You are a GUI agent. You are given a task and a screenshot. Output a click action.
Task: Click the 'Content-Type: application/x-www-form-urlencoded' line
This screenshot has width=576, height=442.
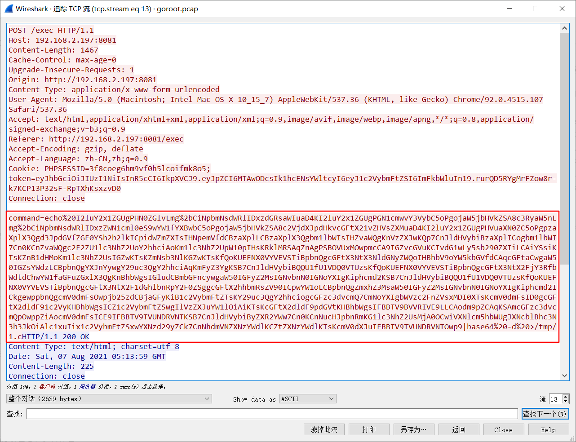tap(114, 89)
